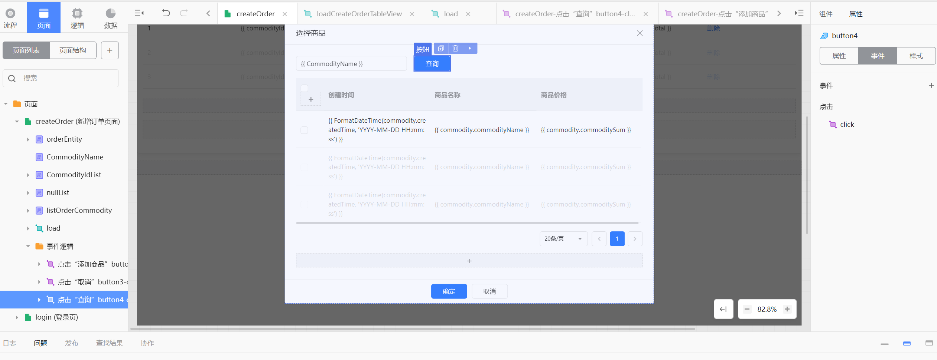
Task: Show more tabs with right chevron
Action: point(779,14)
